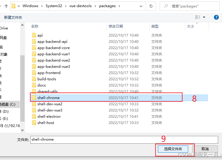Select the api folder icon
The image size is (222, 160).
pos(34,35)
